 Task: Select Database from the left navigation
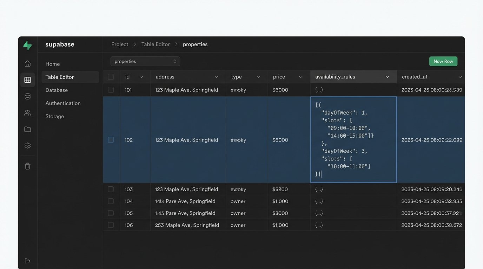coord(56,90)
